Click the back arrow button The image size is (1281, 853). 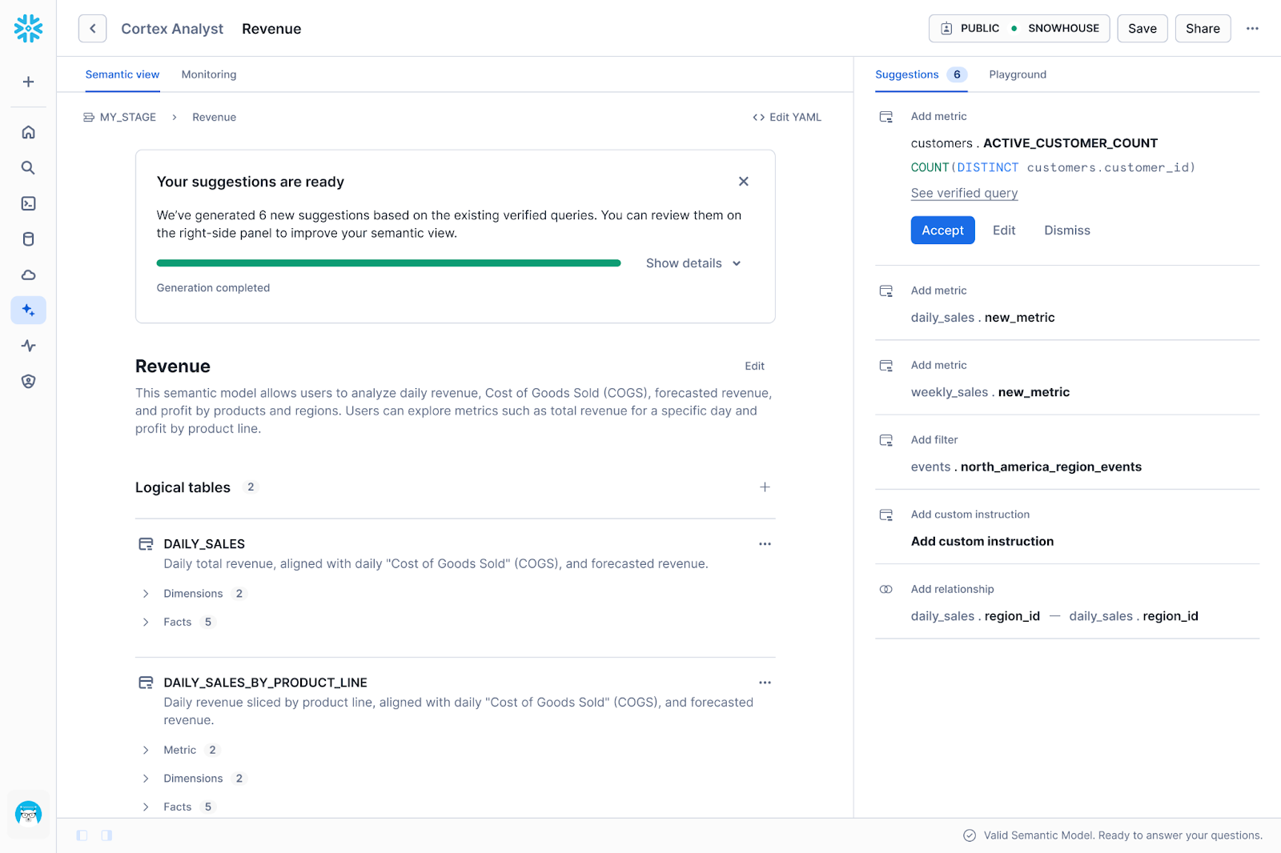pyautogui.click(x=93, y=29)
